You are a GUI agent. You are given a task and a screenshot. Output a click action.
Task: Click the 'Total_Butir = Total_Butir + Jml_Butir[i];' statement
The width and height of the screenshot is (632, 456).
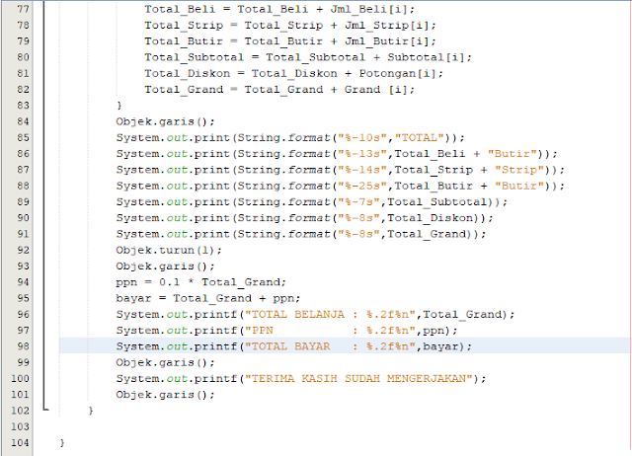click(290, 41)
